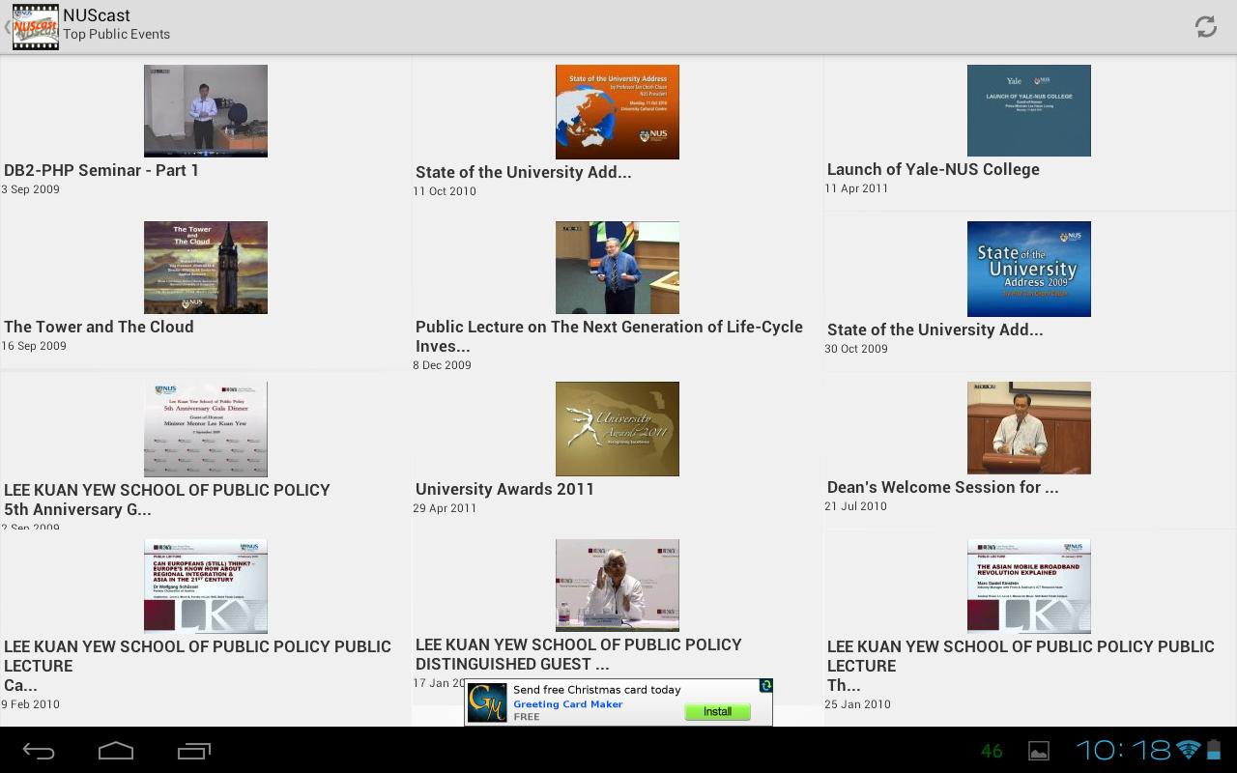Refresh the Top Public Events list
The width and height of the screenshot is (1237, 773).
coord(1205,26)
